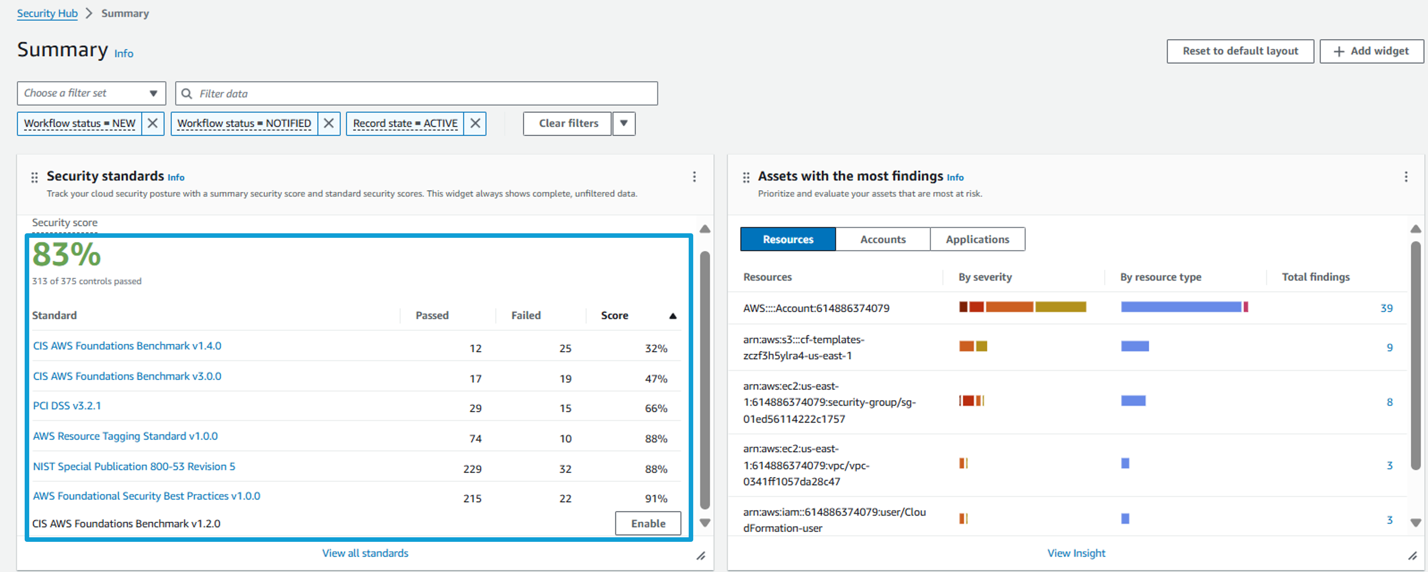Click scroll-up arrow in Assets widget
Image resolution: width=1428 pixels, height=572 pixels.
coord(1416,229)
